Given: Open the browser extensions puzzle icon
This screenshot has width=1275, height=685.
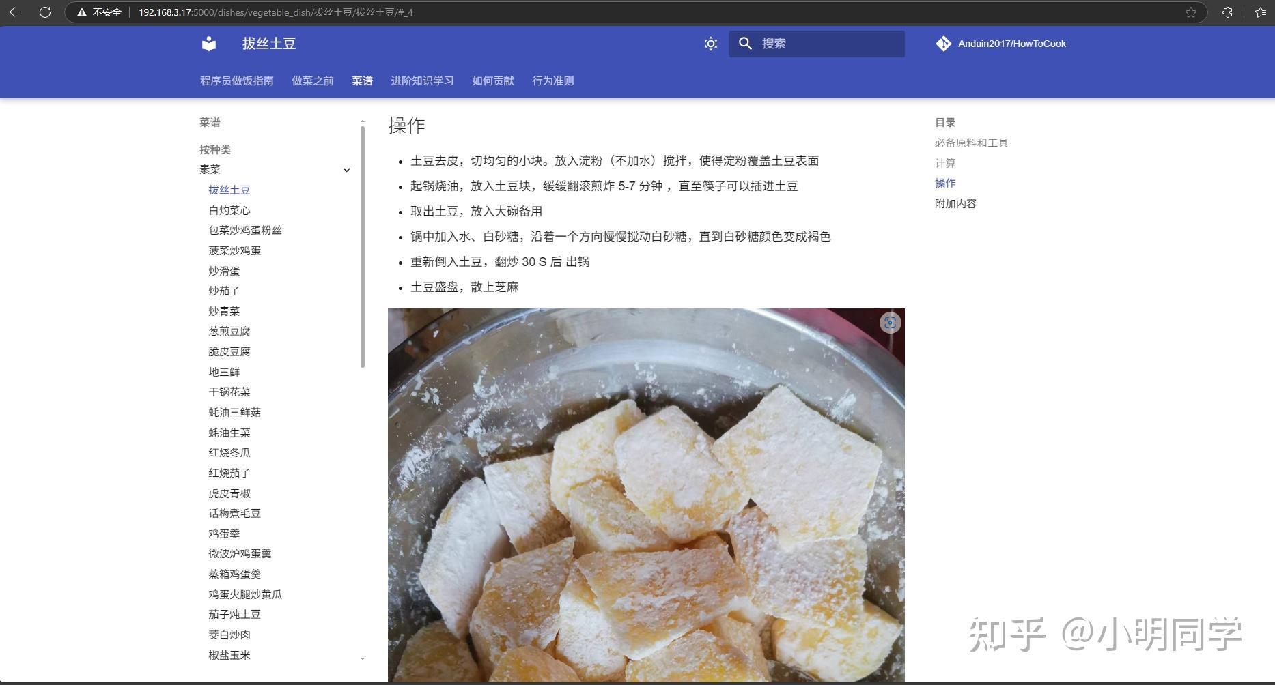Looking at the screenshot, I should click(x=1227, y=12).
